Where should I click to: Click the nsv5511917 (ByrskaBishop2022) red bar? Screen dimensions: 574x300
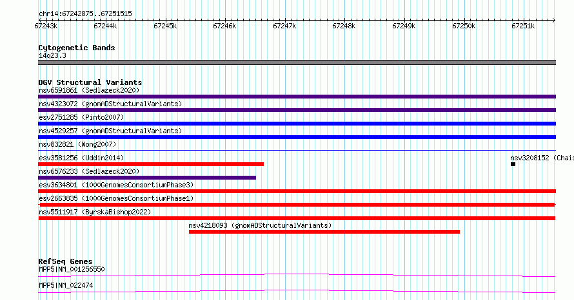point(297,218)
